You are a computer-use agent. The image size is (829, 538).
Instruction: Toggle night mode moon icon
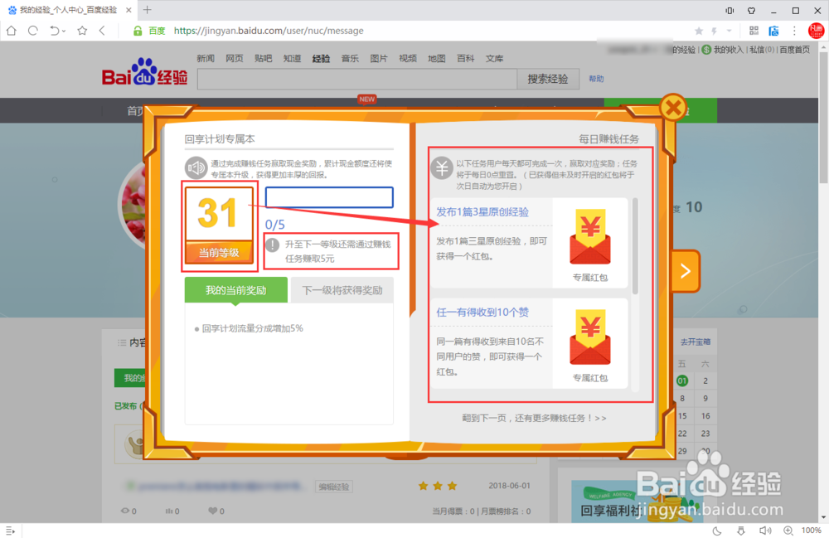[717, 531]
